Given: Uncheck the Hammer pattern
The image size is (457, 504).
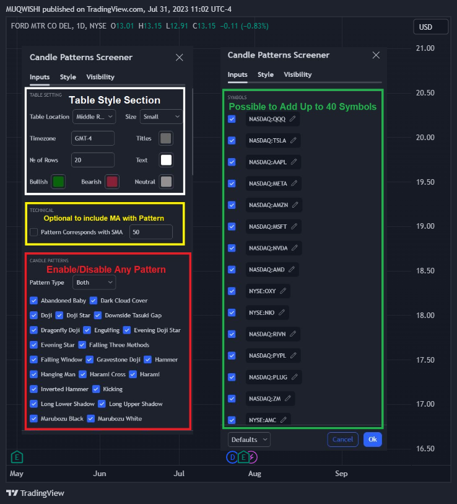Looking at the screenshot, I should coord(148,360).
